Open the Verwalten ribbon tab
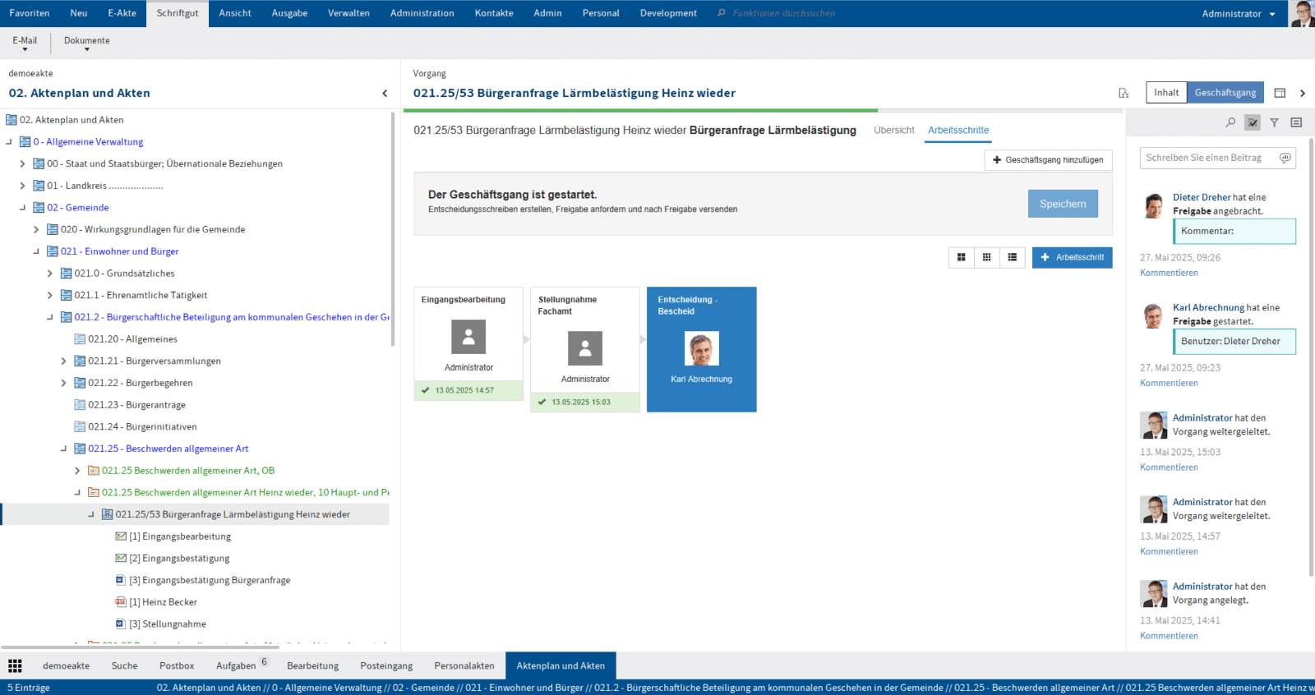This screenshot has width=1315, height=695. tap(348, 13)
